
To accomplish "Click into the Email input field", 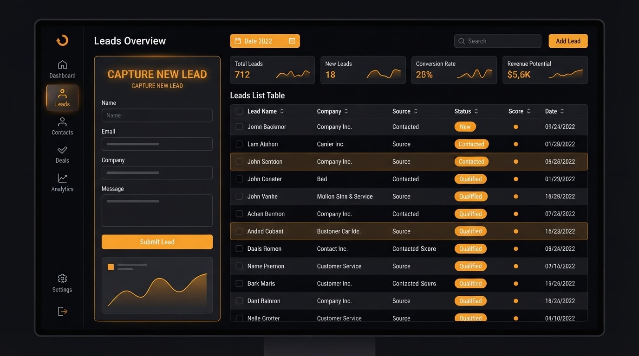I will pos(157,144).
